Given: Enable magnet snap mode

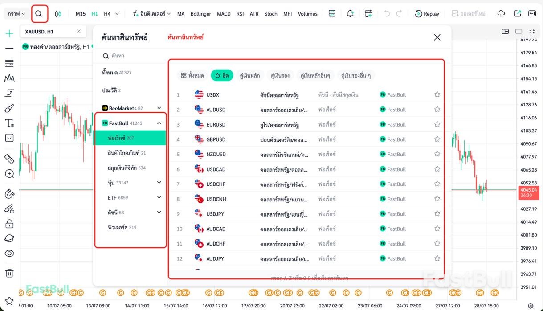Looking at the screenshot, I should coord(9,194).
